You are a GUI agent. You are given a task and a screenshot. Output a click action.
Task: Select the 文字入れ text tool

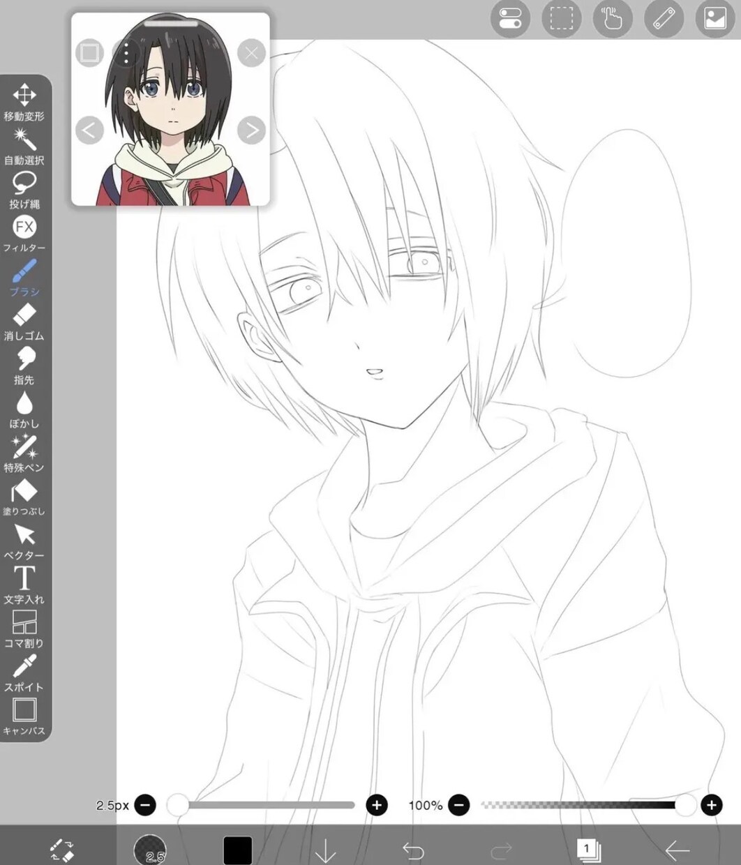(24, 585)
